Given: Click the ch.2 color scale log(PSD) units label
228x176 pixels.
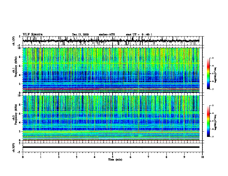Looking at the screenshot, I should click(215, 122).
